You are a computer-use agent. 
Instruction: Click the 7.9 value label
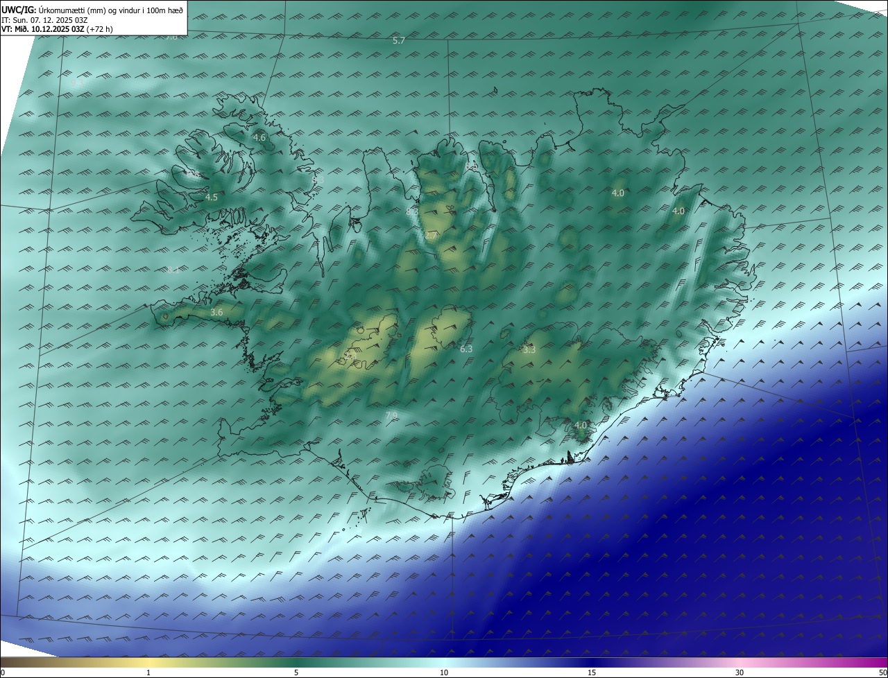pyautogui.click(x=391, y=416)
